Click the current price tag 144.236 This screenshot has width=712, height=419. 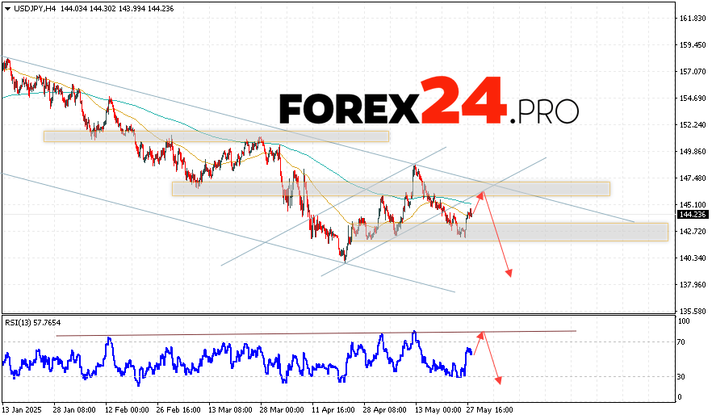click(692, 215)
